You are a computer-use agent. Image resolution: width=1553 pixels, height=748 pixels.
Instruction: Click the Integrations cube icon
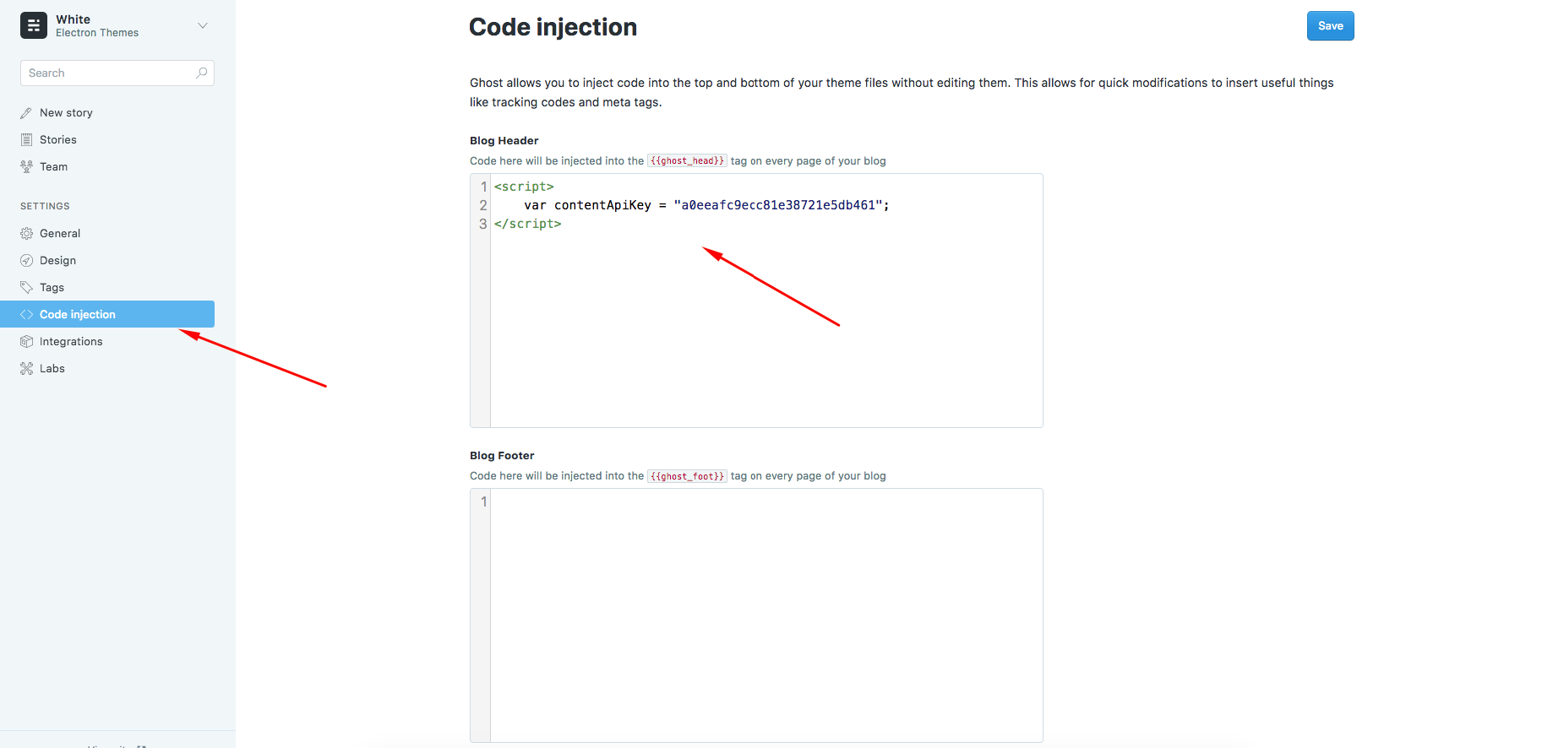click(26, 341)
